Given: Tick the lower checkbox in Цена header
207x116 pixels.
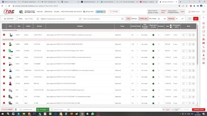Looking at the screenshot, I should click(171, 27).
